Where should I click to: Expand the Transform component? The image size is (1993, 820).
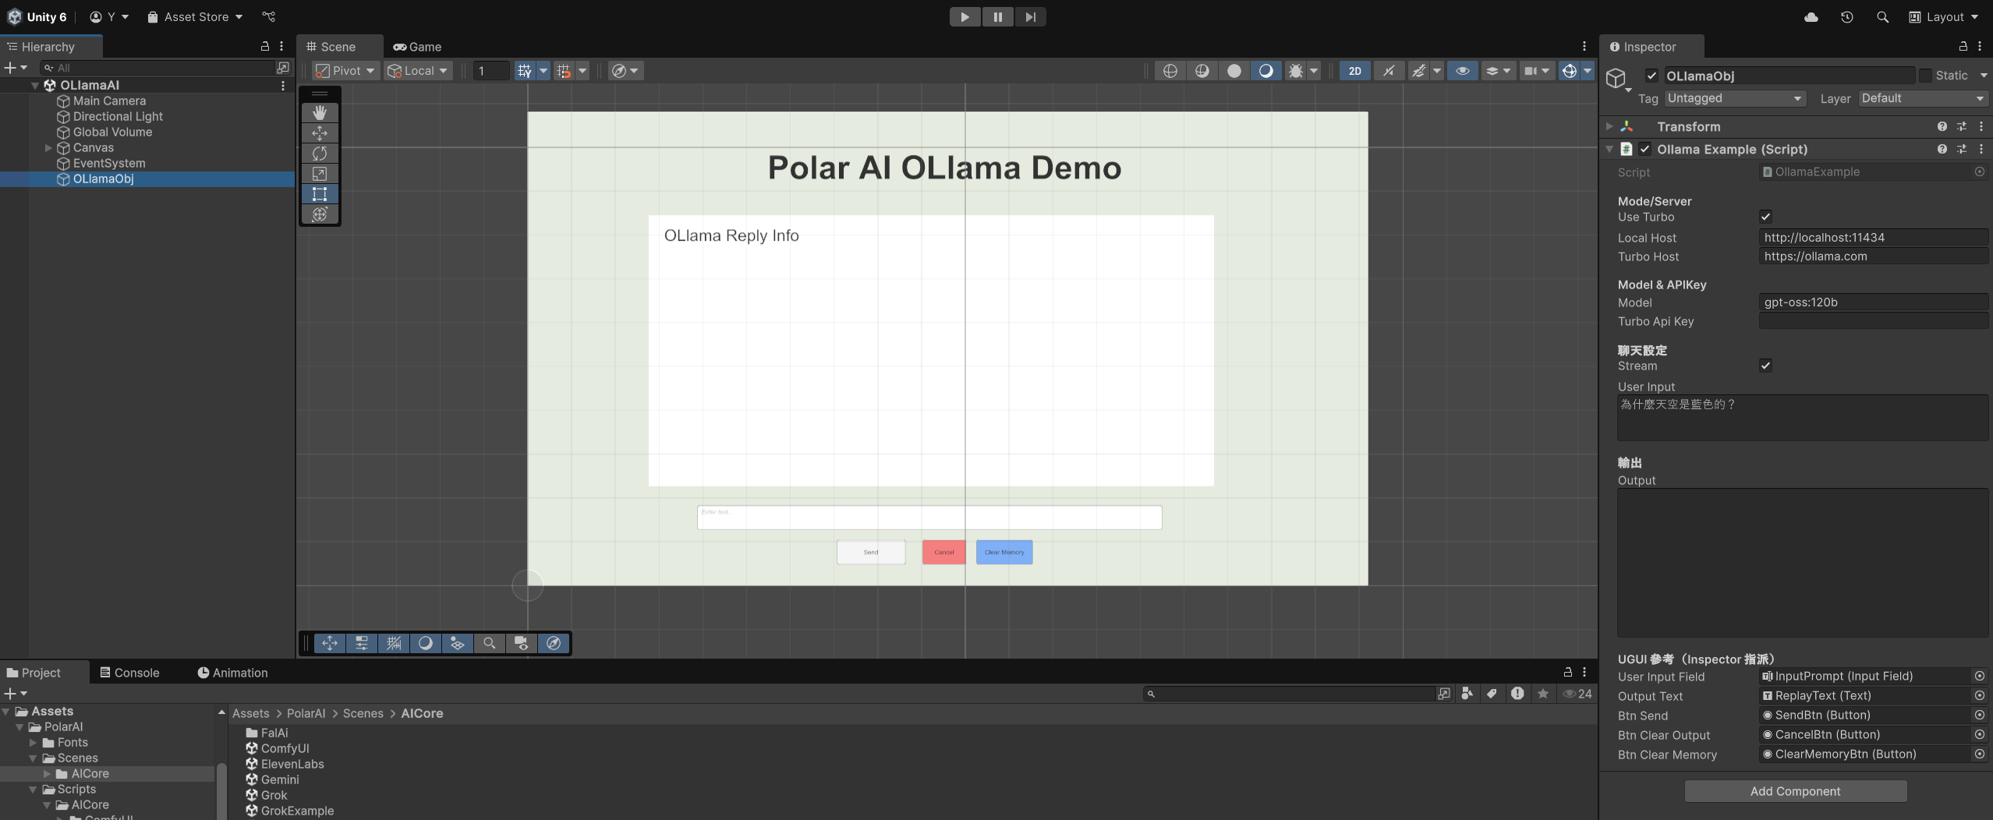click(1609, 126)
